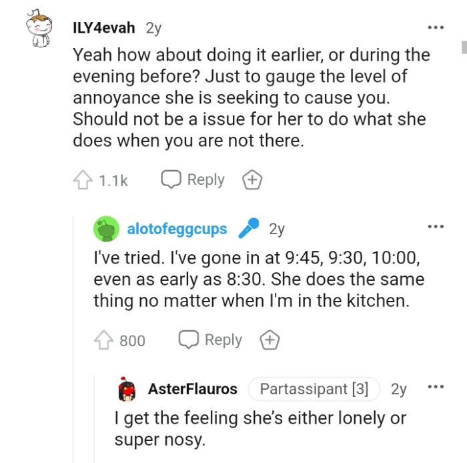467x463 pixels.
Task: Award alotofeggcups' comment using the plus badge
Action: 269,340
